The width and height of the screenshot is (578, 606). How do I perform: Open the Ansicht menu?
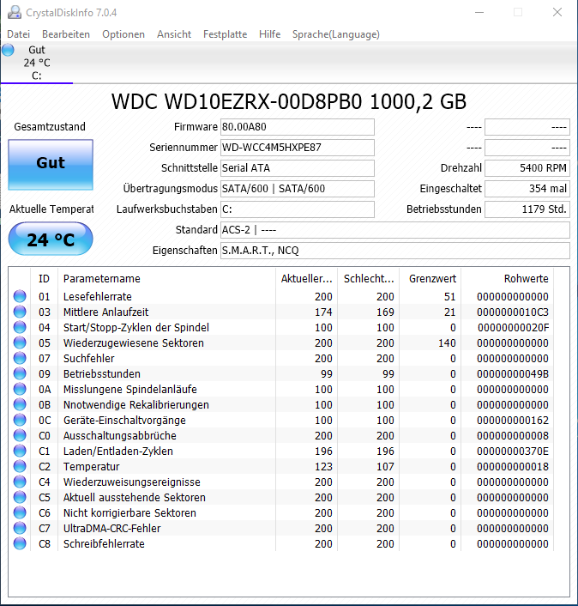coord(174,34)
